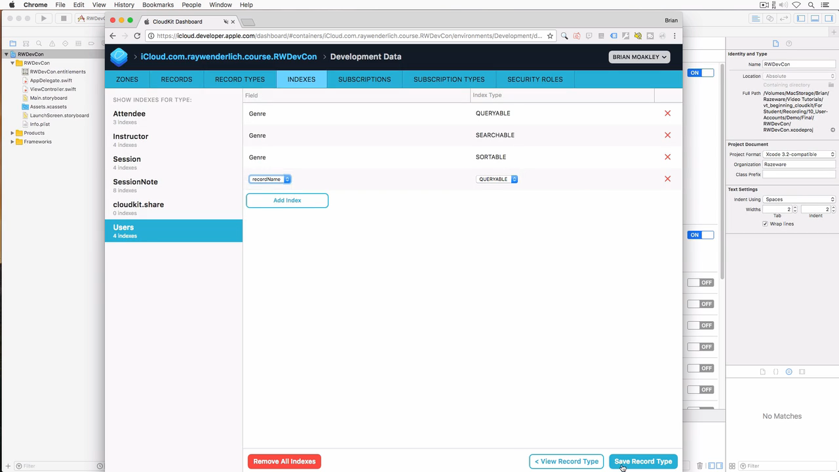Open the QUERYABLE index type dropdown
Image resolution: width=839 pixels, height=472 pixels.
tap(497, 179)
